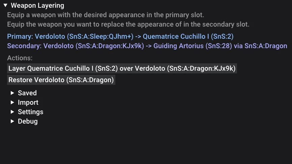
Task: Open the Import tree node label
Action: pos(28,102)
